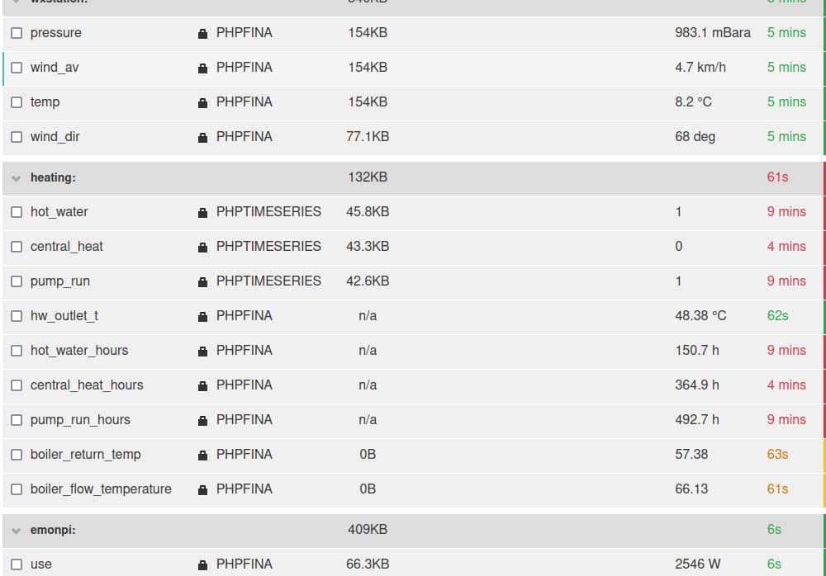Screen dimensions: 826x576
Task: Click the emonpi: group title
Action: 53,530
